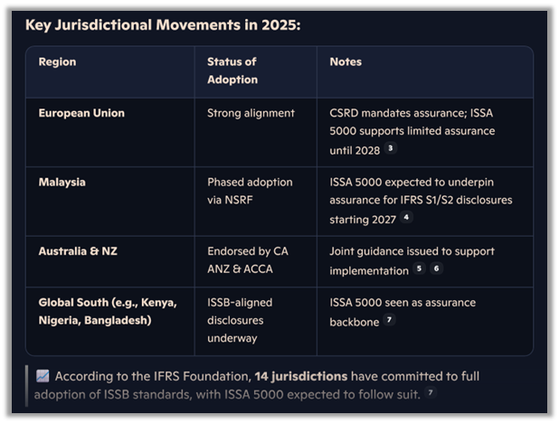Click the 'Australia & NZ' cell
559x424 pixels.
click(x=78, y=250)
